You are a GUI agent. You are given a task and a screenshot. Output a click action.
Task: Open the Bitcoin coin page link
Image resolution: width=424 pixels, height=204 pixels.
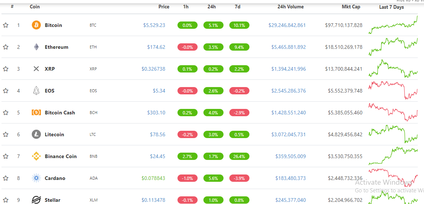[53, 25]
